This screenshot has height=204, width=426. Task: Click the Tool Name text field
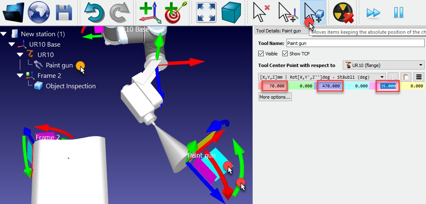[354, 43]
